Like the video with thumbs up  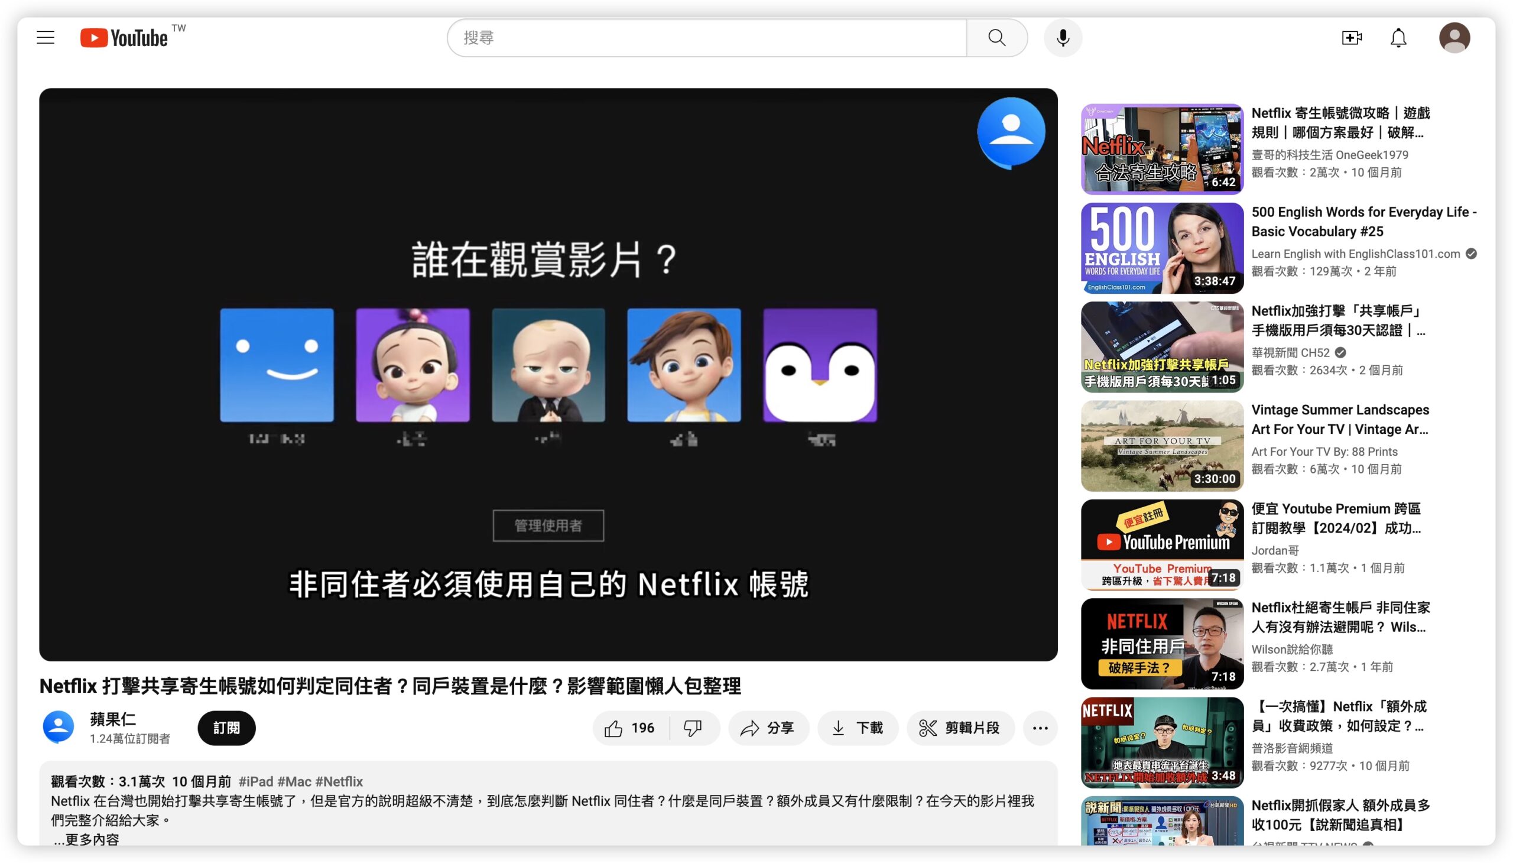pyautogui.click(x=630, y=728)
